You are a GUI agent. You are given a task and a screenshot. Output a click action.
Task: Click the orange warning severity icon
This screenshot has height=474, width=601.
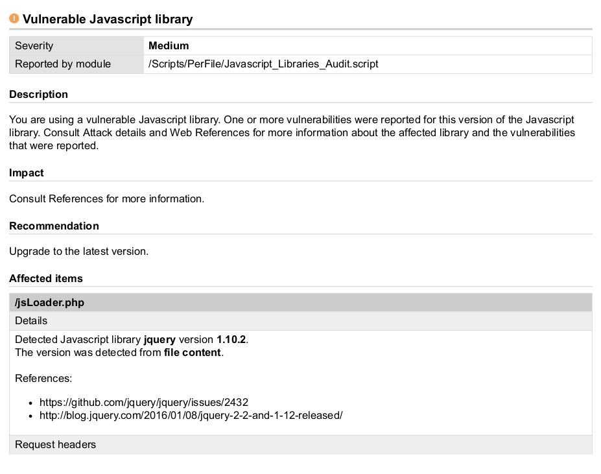[14, 19]
